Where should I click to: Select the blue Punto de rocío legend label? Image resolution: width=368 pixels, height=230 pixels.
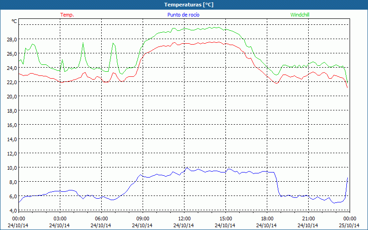tap(183, 15)
